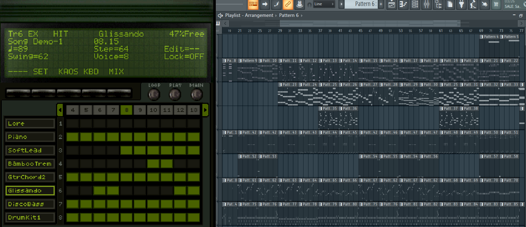Click the hand touch controller icon
This screenshot has width=526, height=227.
click(x=485, y=4)
